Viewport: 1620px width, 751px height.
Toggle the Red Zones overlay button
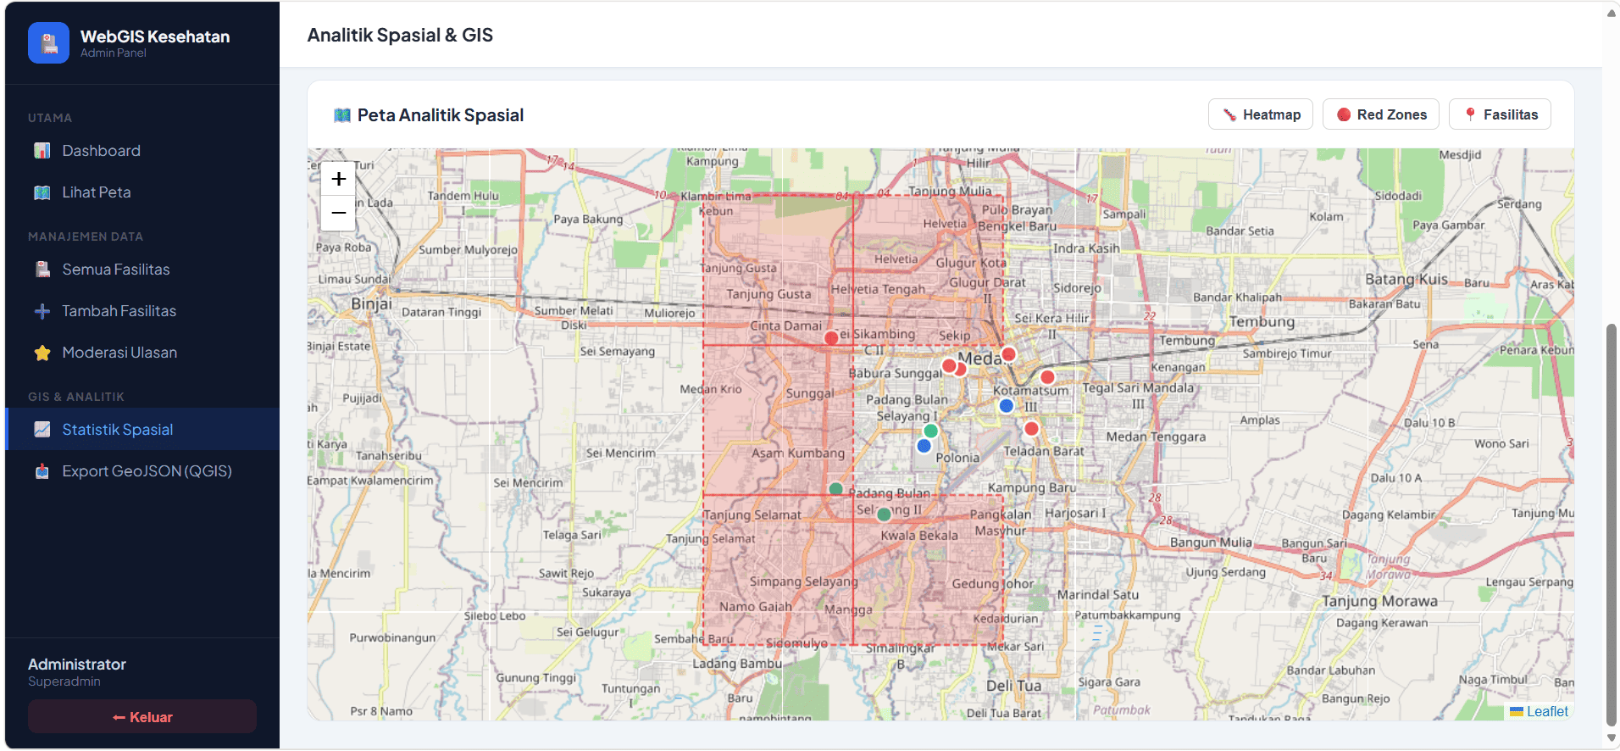point(1381,114)
